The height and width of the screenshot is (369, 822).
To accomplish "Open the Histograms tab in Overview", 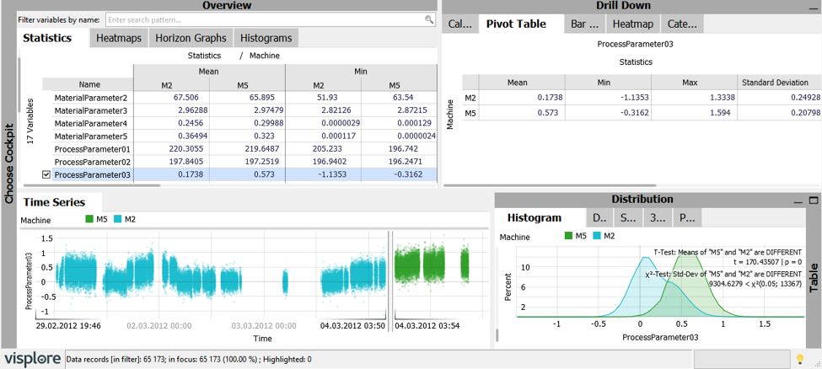I will (x=266, y=38).
